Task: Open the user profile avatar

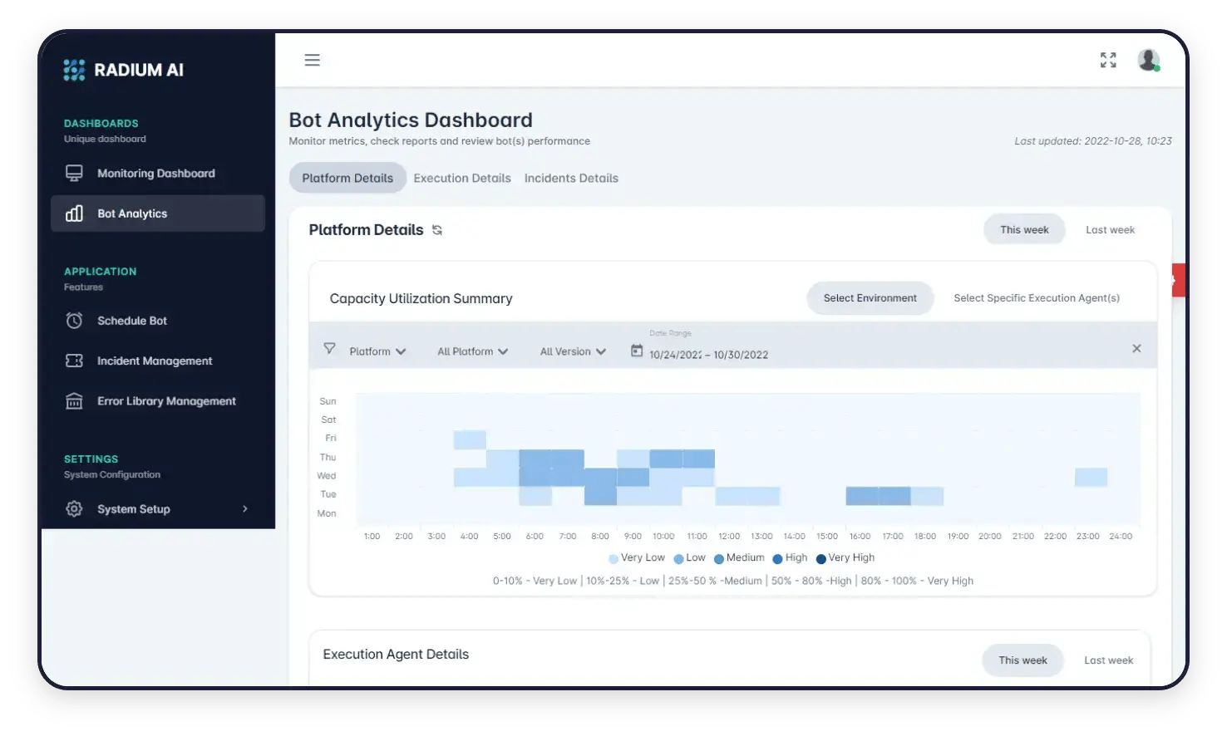Action: [1149, 60]
